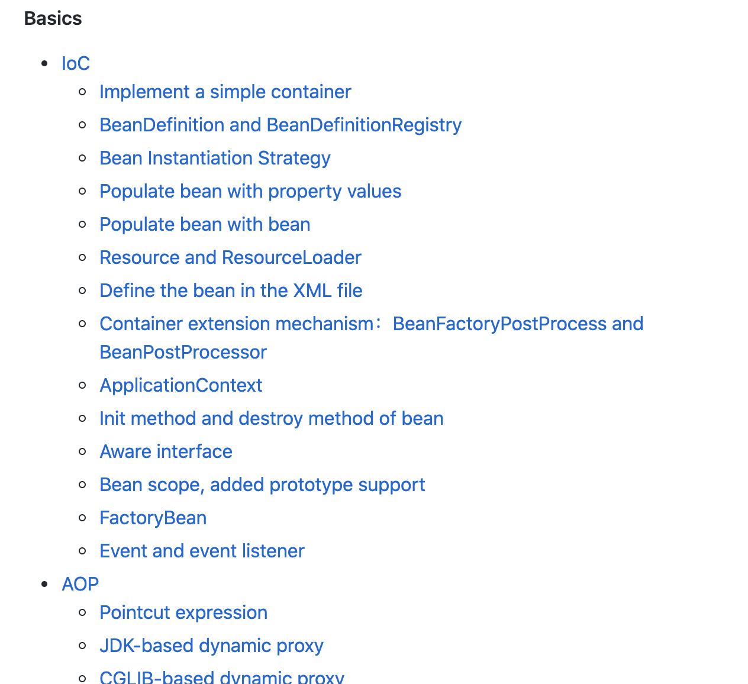748x684 pixels.
Task: Open the AOP link
Action: click(x=80, y=584)
